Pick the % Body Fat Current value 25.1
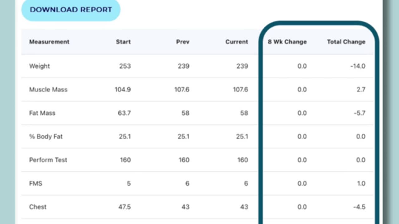 [242, 137]
